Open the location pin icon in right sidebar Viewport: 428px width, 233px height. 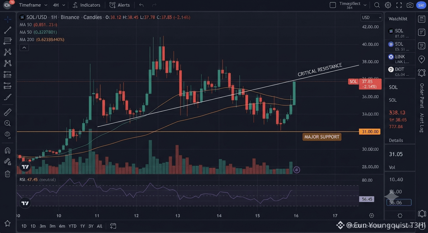tap(422, 59)
